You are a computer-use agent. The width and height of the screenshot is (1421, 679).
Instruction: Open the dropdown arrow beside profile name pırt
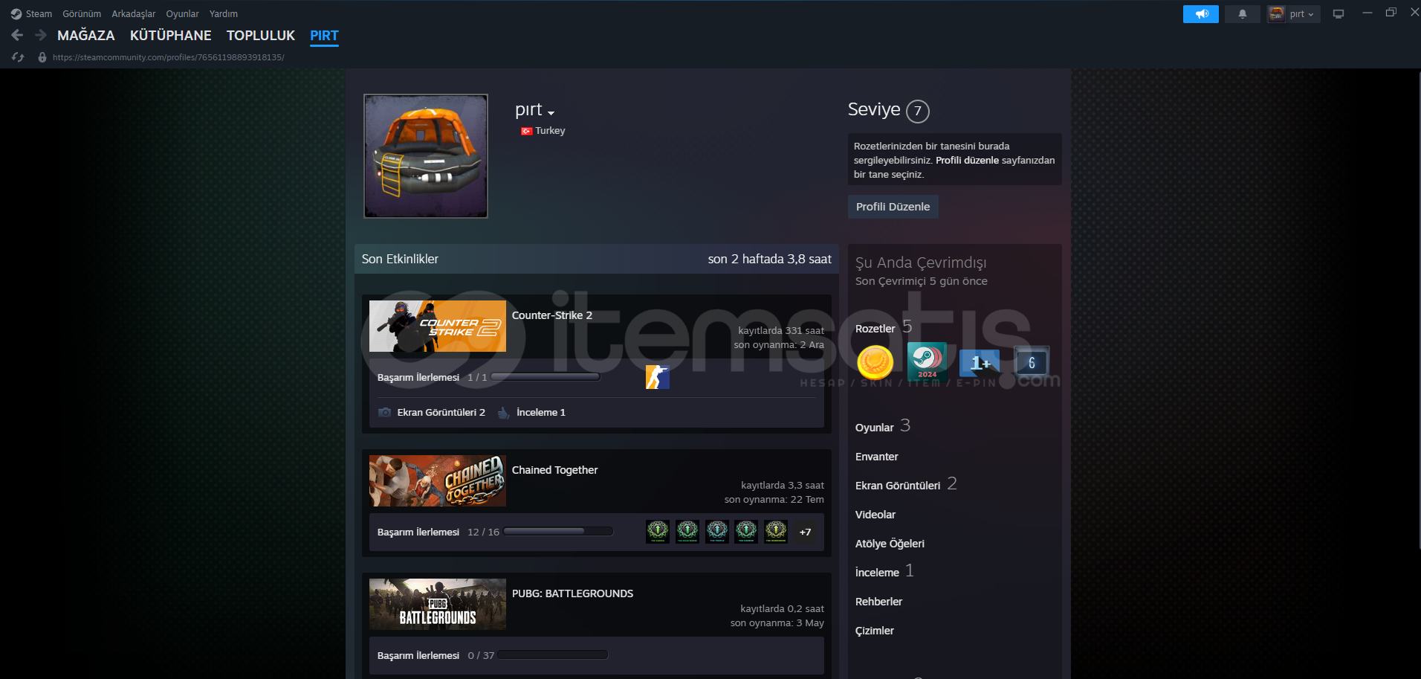point(551,113)
